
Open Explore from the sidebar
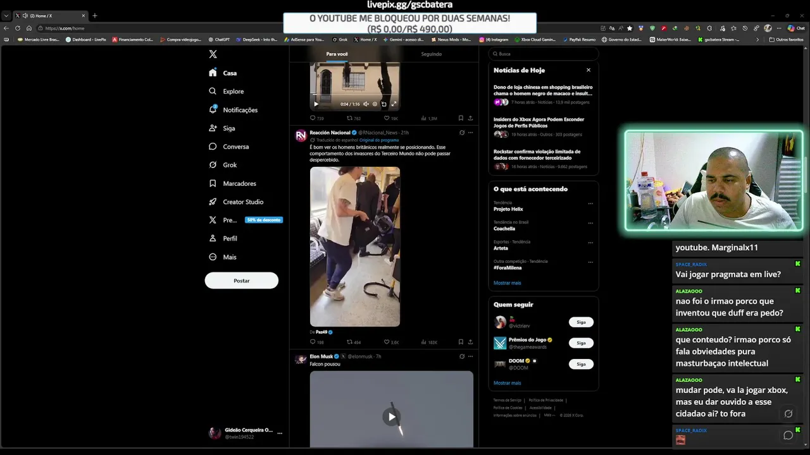click(x=227, y=91)
